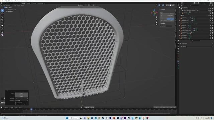The width and height of the screenshot is (214, 120).
Task: Open Tool settings tab in Properties editor
Action: 178,44
